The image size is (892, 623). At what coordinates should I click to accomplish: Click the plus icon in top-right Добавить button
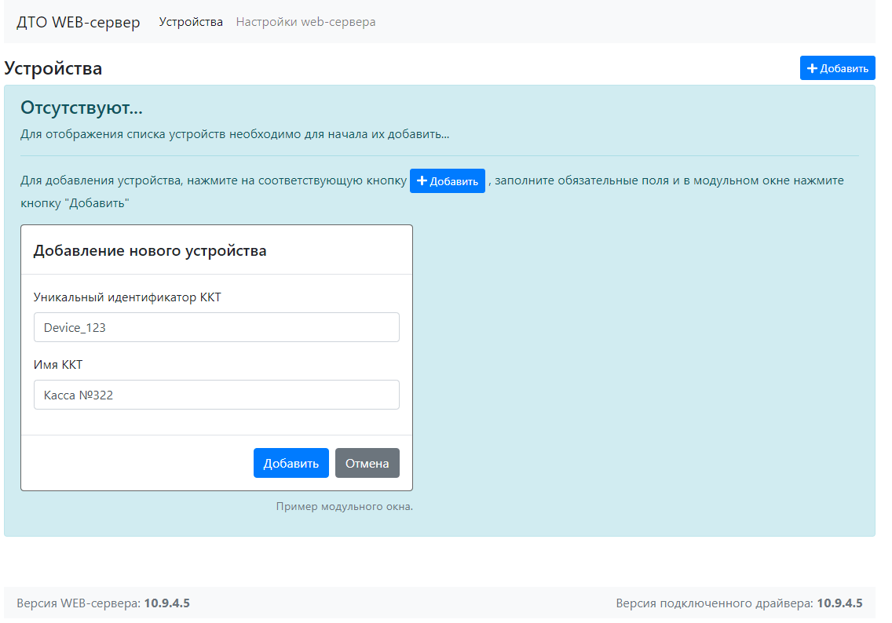[812, 68]
